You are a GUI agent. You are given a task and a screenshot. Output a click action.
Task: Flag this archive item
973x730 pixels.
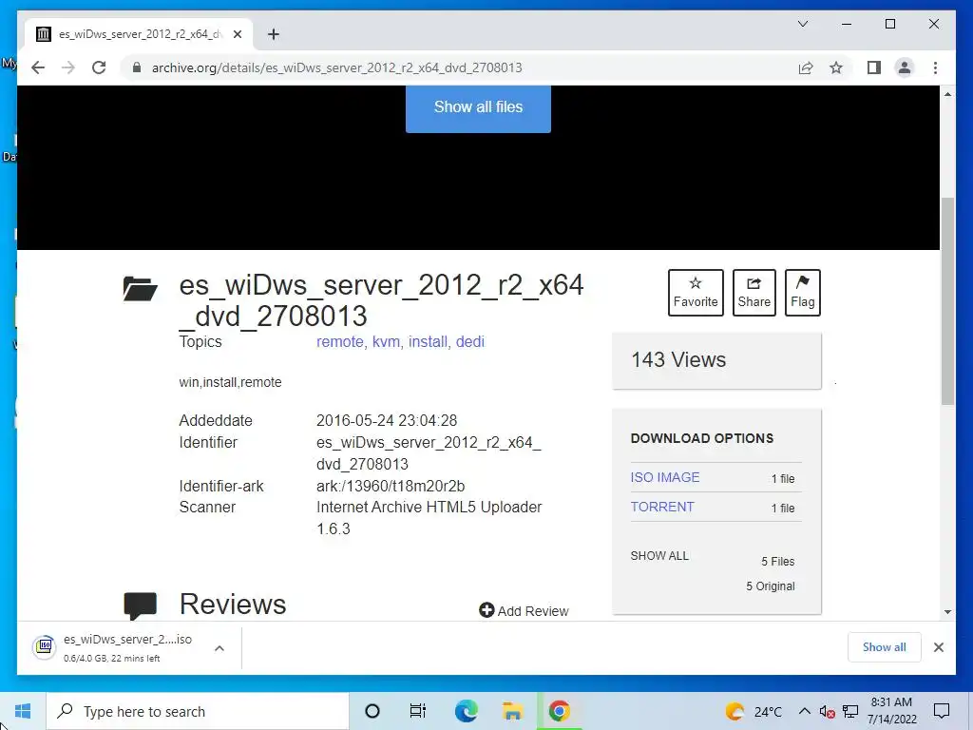coord(802,293)
